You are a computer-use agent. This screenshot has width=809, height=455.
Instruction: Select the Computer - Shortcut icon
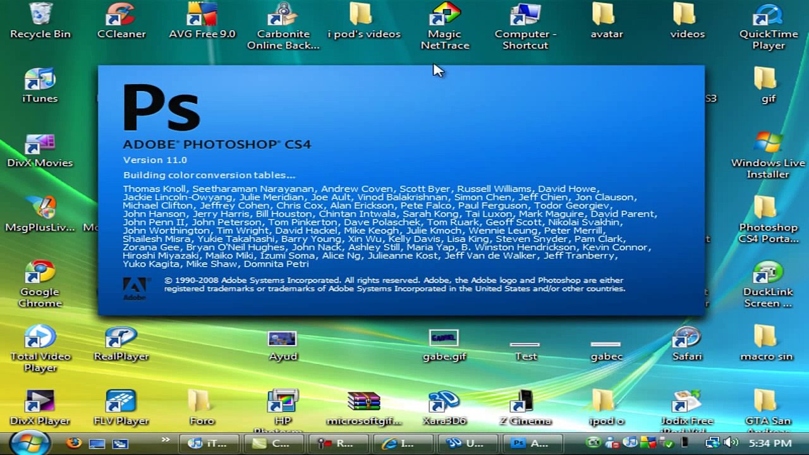click(x=526, y=26)
